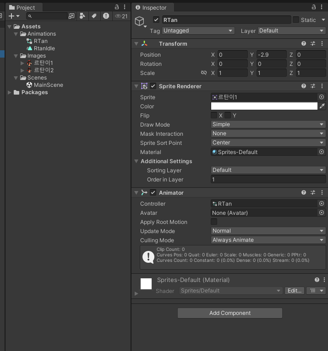The width and height of the screenshot is (328, 351).
Task: Enable the Static checkbox
Action: 296,20
